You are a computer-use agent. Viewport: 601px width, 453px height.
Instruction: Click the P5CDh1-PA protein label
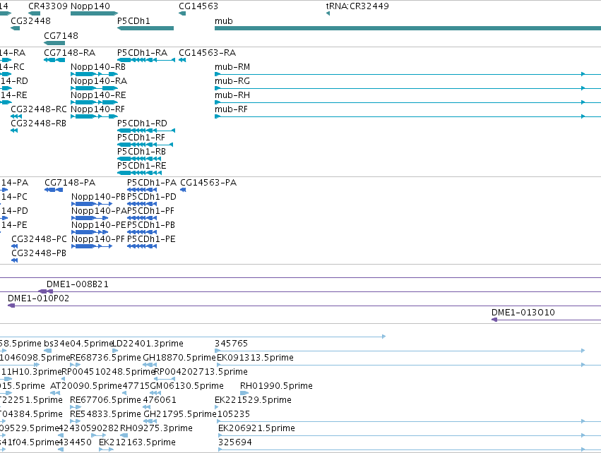click(x=152, y=183)
